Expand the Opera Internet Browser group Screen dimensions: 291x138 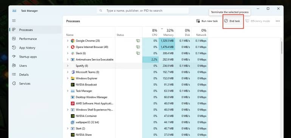coord(68,47)
